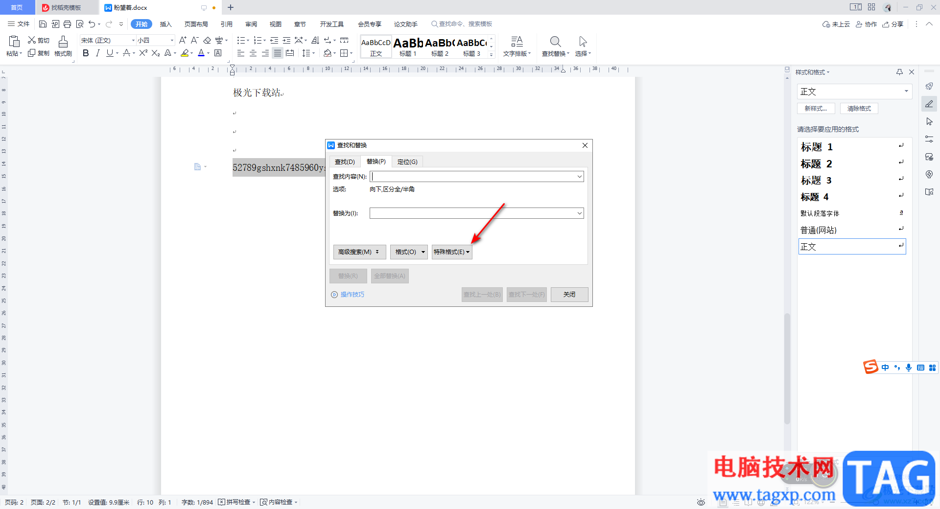940x509 pixels.
Task: Open the 插入 ribbon tab
Action: (x=166, y=24)
